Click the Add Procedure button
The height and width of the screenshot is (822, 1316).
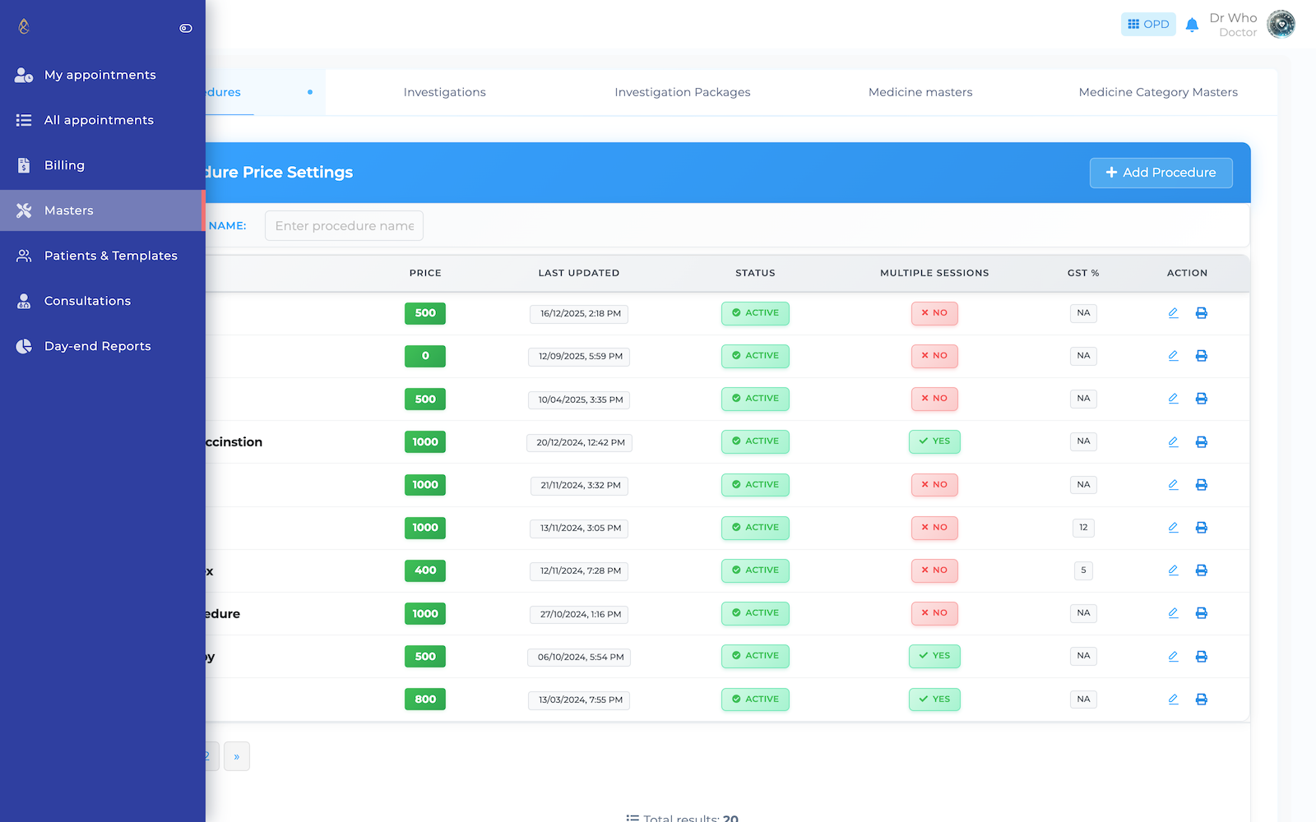[1161, 173]
